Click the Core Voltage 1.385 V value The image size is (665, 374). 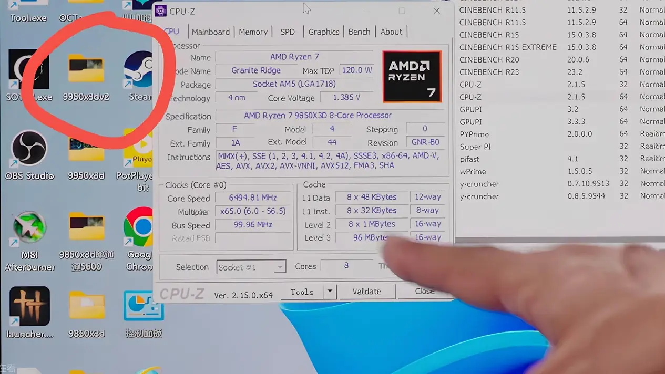click(x=347, y=98)
